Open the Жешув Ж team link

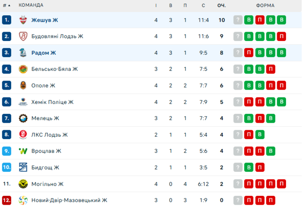[45, 20]
